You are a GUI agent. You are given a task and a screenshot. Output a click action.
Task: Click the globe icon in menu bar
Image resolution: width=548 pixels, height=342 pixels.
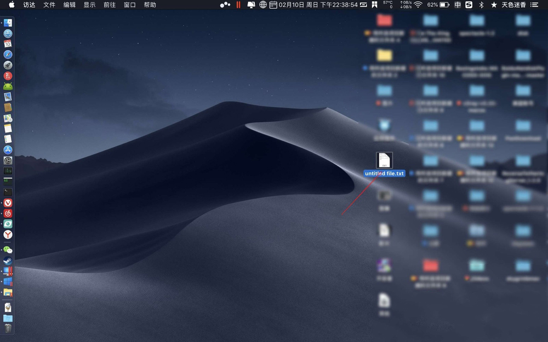pyautogui.click(x=263, y=4)
